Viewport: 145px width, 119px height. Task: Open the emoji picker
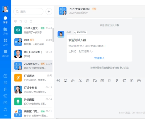(x=66, y=81)
